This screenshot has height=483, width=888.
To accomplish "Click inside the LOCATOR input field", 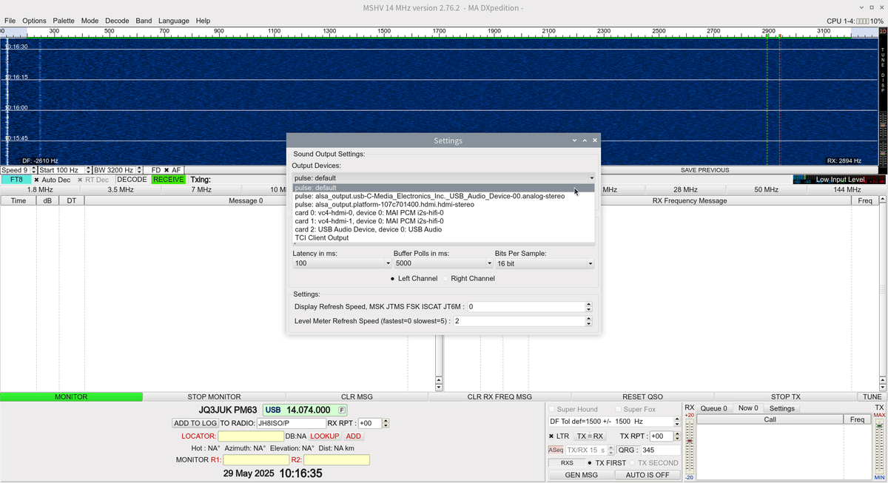I will pyautogui.click(x=250, y=436).
